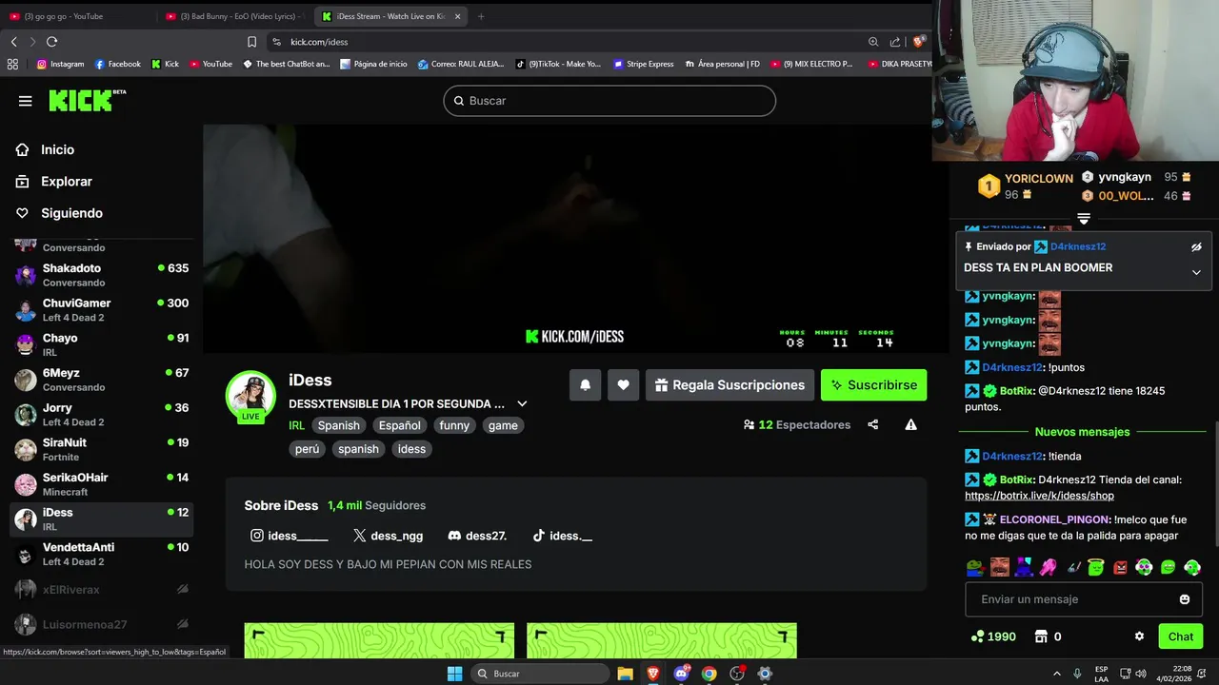Report stream with warning triangle icon
This screenshot has height=685, width=1219.
911,424
